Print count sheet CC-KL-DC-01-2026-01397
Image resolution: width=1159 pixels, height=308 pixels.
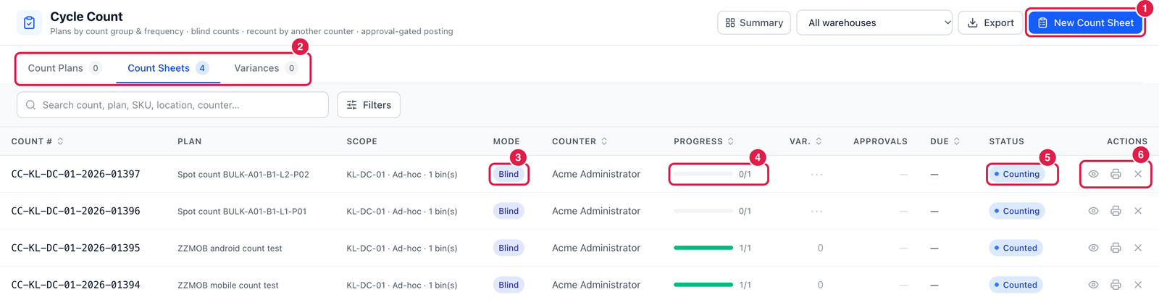[x=1116, y=174]
